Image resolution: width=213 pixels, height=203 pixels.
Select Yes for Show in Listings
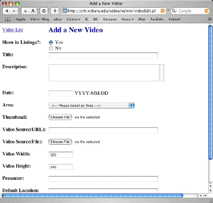click(x=51, y=43)
